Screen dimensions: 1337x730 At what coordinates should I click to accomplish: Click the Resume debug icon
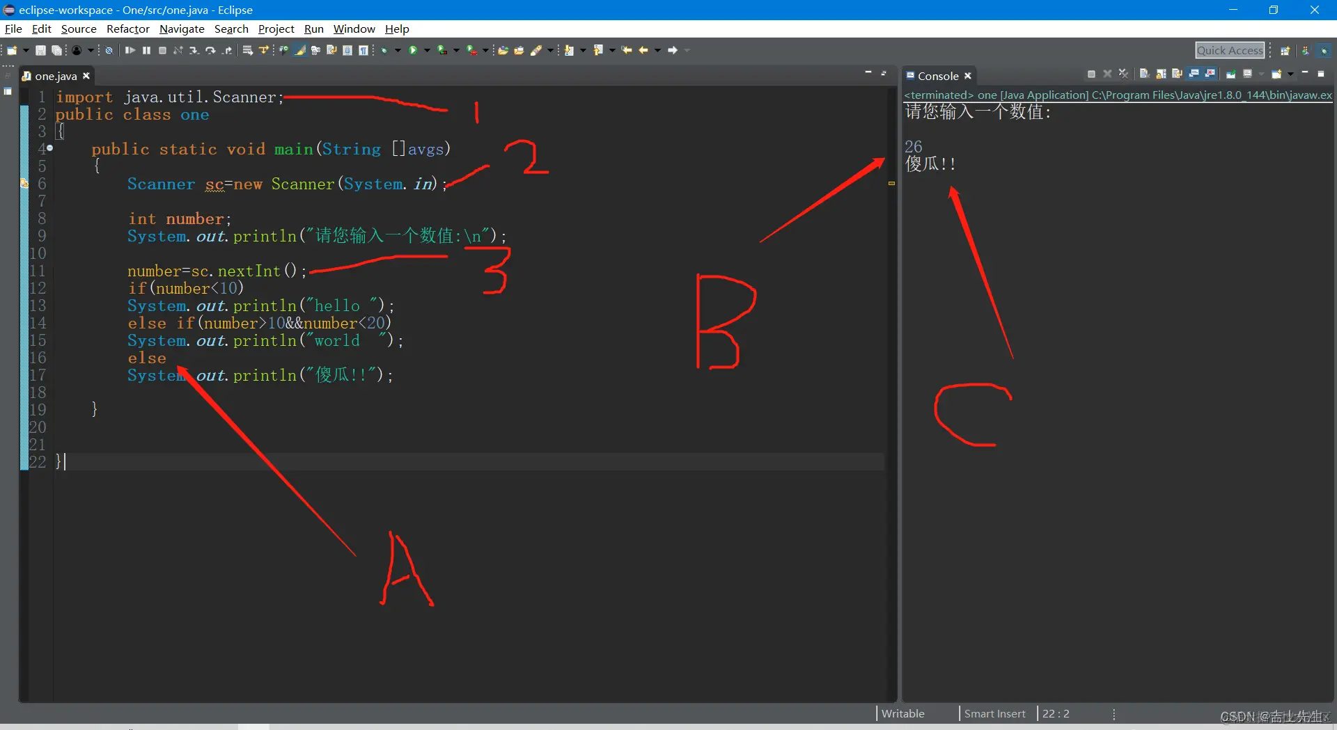point(130,50)
